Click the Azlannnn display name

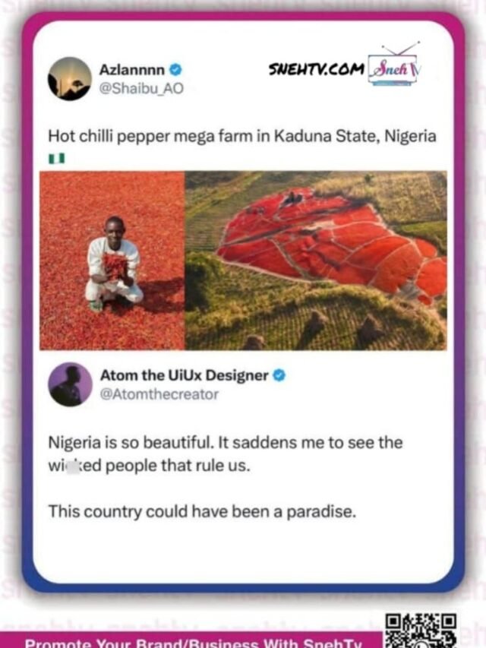(x=132, y=69)
